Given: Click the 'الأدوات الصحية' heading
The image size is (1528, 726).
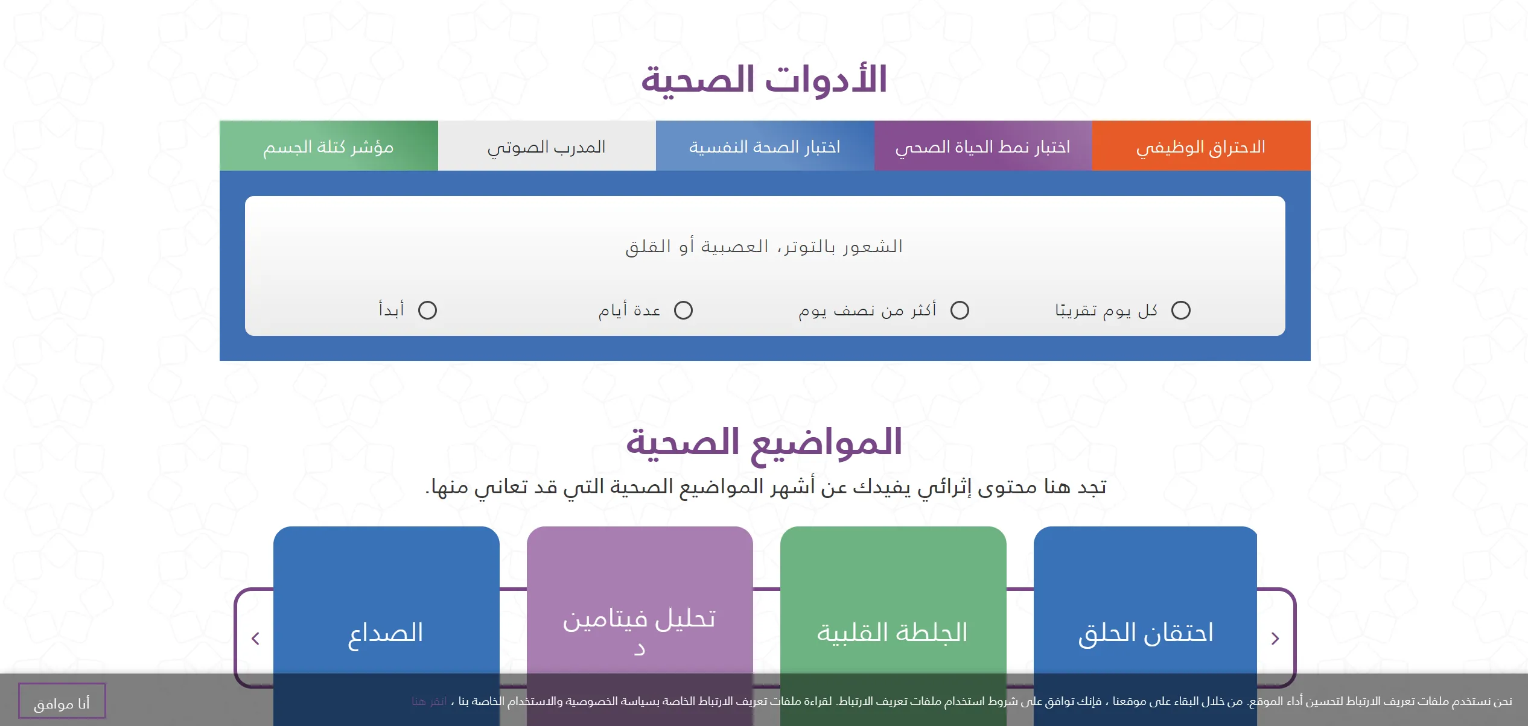Looking at the screenshot, I should [x=764, y=80].
